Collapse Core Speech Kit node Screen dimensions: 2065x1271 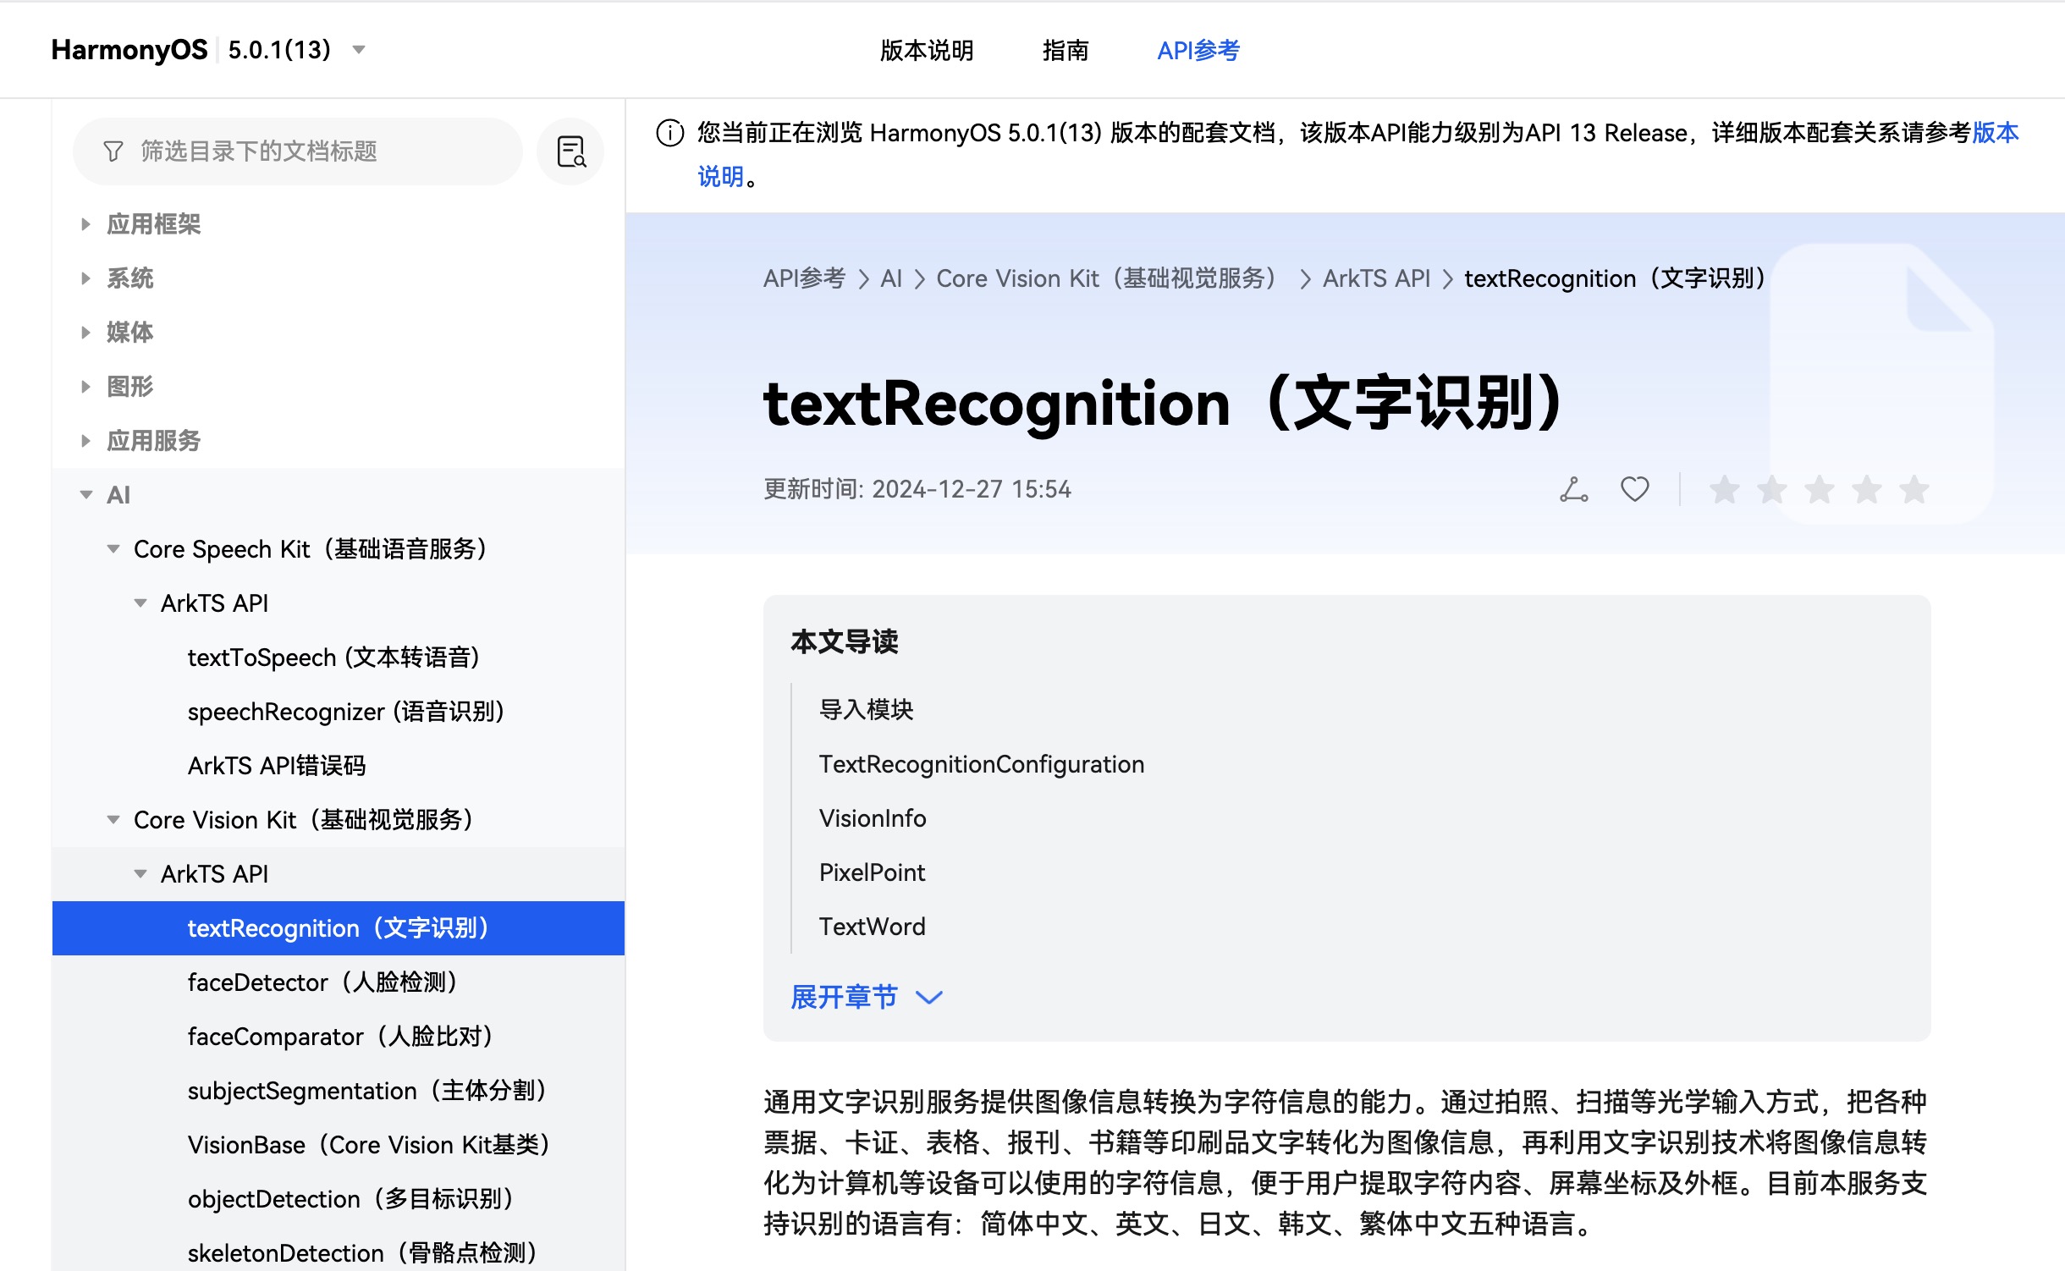click(113, 549)
